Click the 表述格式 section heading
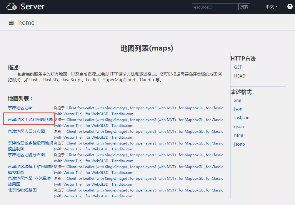 (241, 92)
